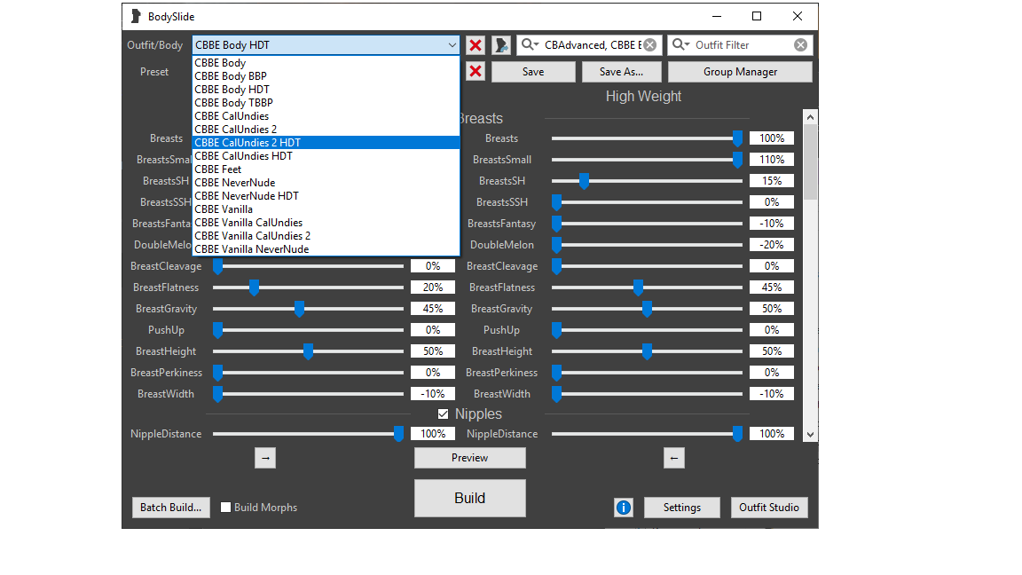Select CBBE CalUndies 2 option
Viewport: 1022px width, 575px height.
coord(326,129)
